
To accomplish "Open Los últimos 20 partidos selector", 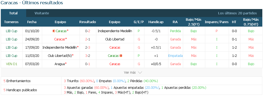I will pyautogui.click(x=237, y=13).
